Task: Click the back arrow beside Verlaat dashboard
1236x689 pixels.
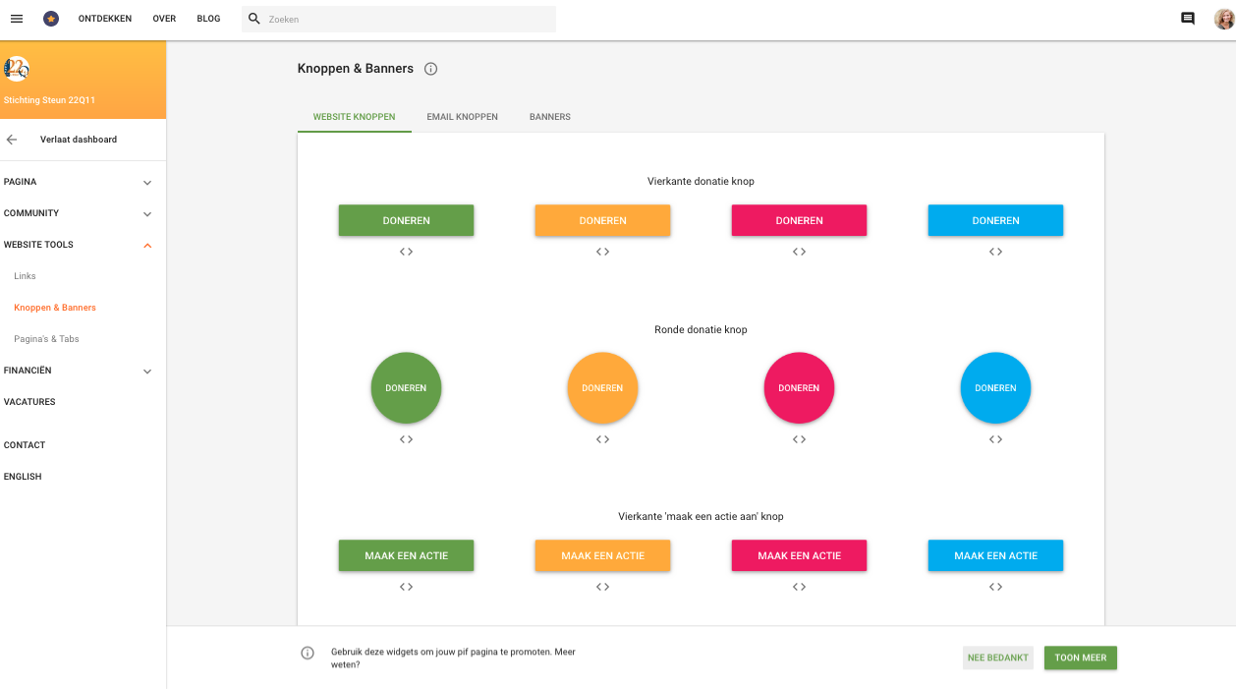Action: (x=12, y=140)
